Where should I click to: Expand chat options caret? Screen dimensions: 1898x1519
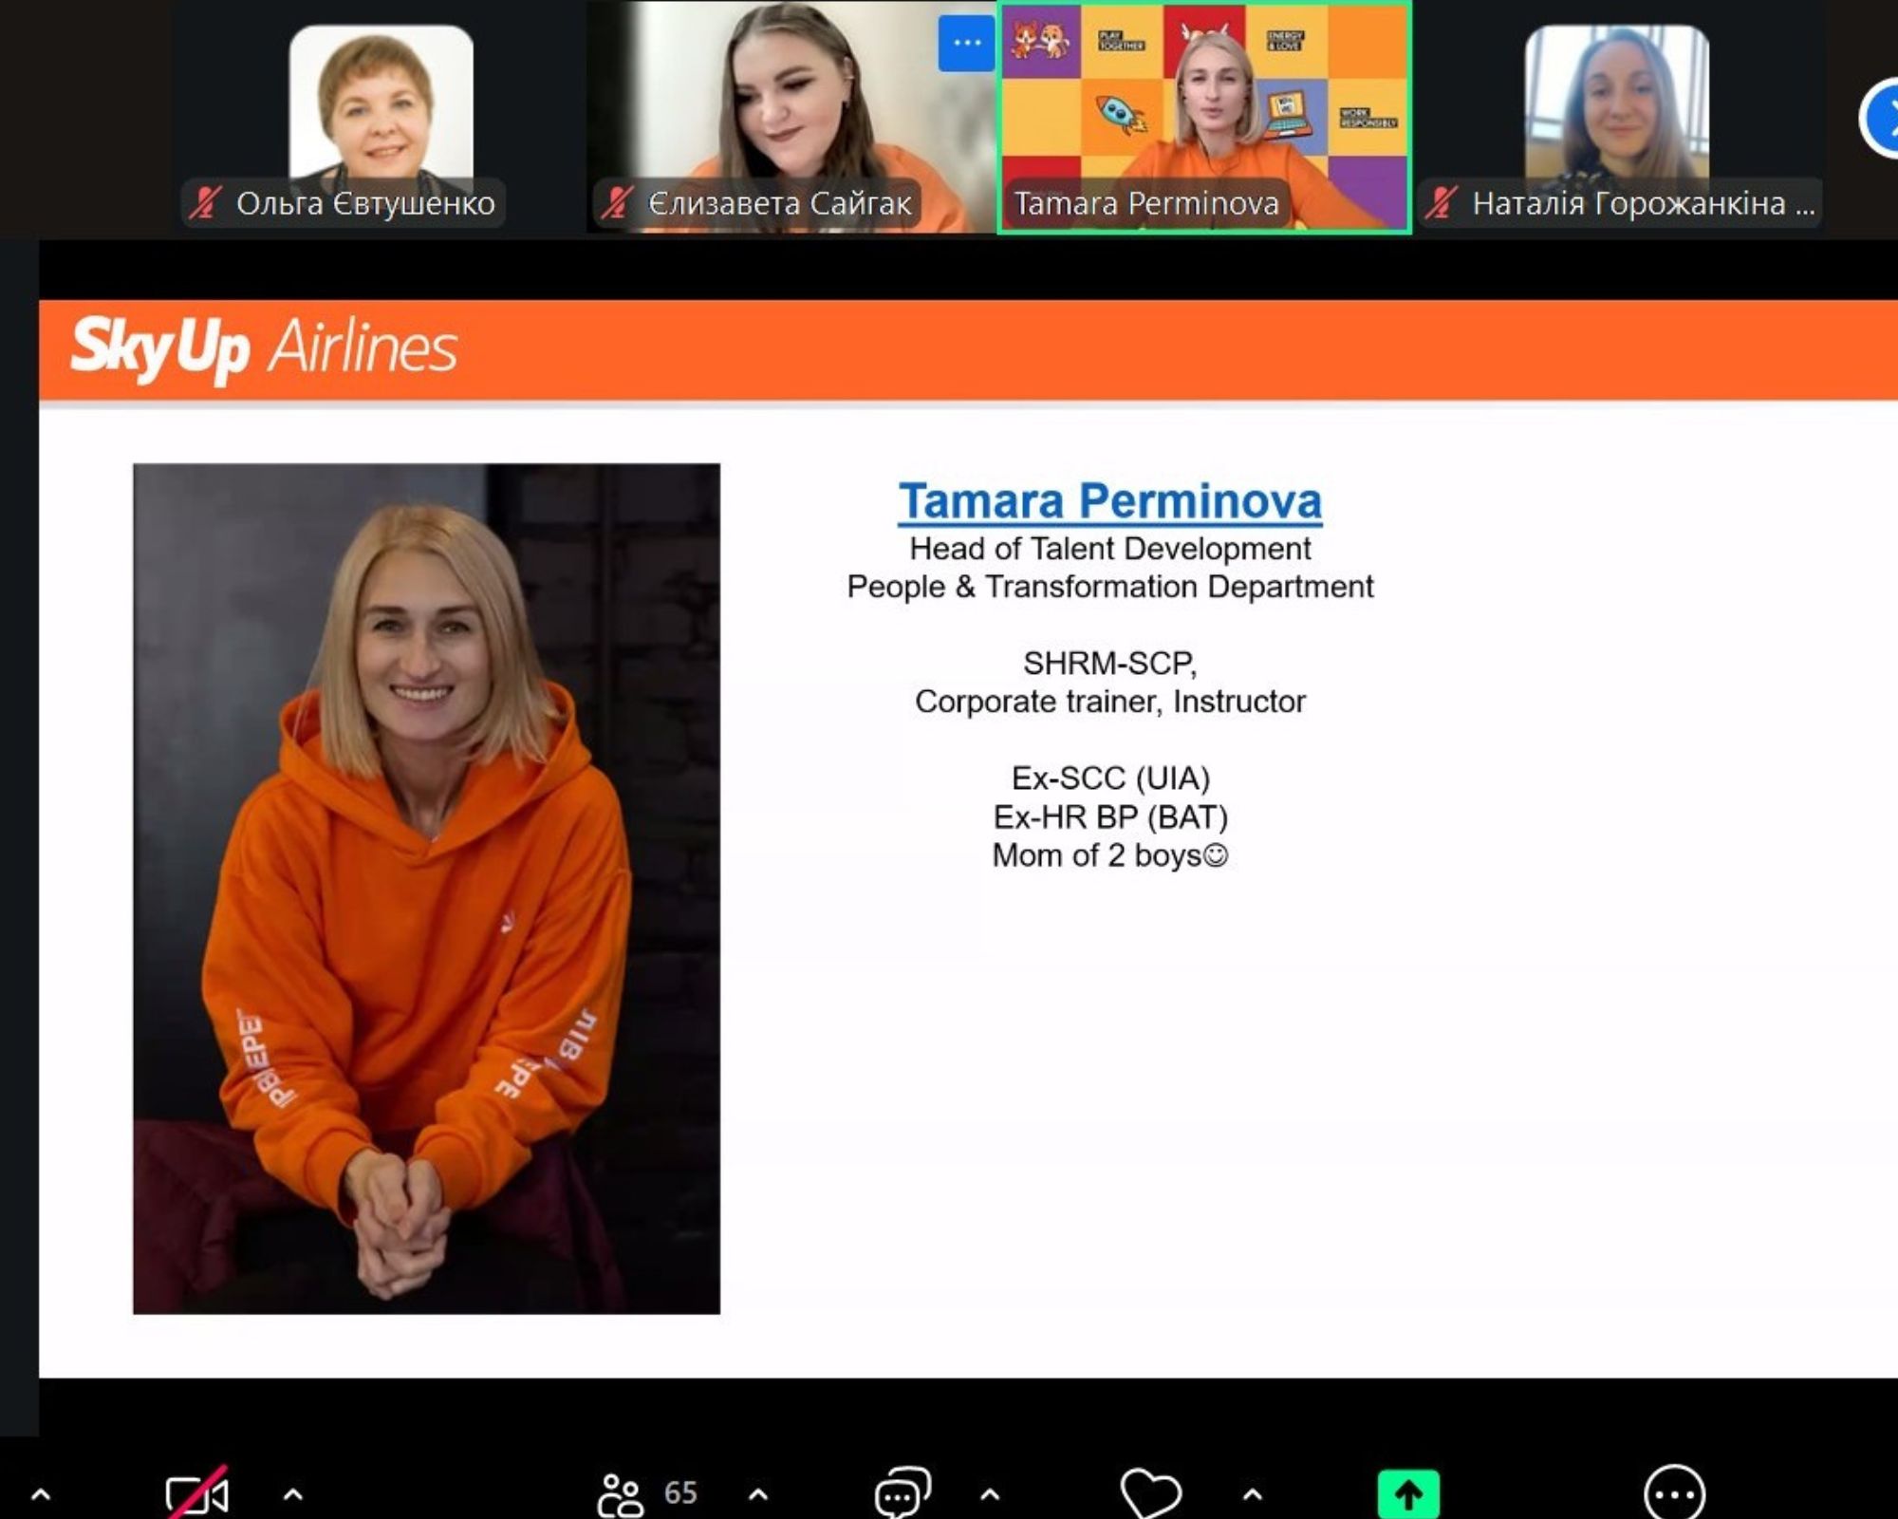pos(990,1495)
